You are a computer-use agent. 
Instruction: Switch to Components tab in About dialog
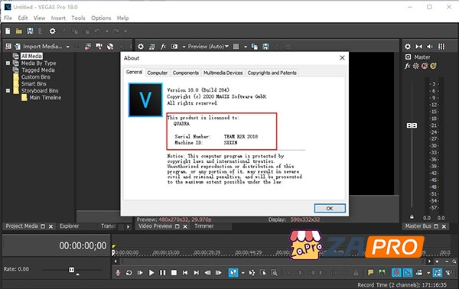(x=186, y=73)
